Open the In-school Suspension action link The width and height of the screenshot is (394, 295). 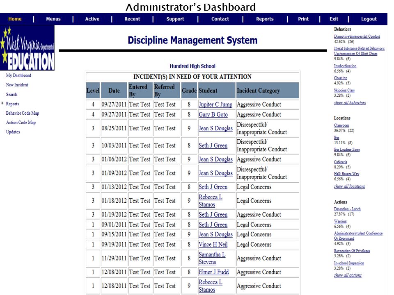coord(349,263)
